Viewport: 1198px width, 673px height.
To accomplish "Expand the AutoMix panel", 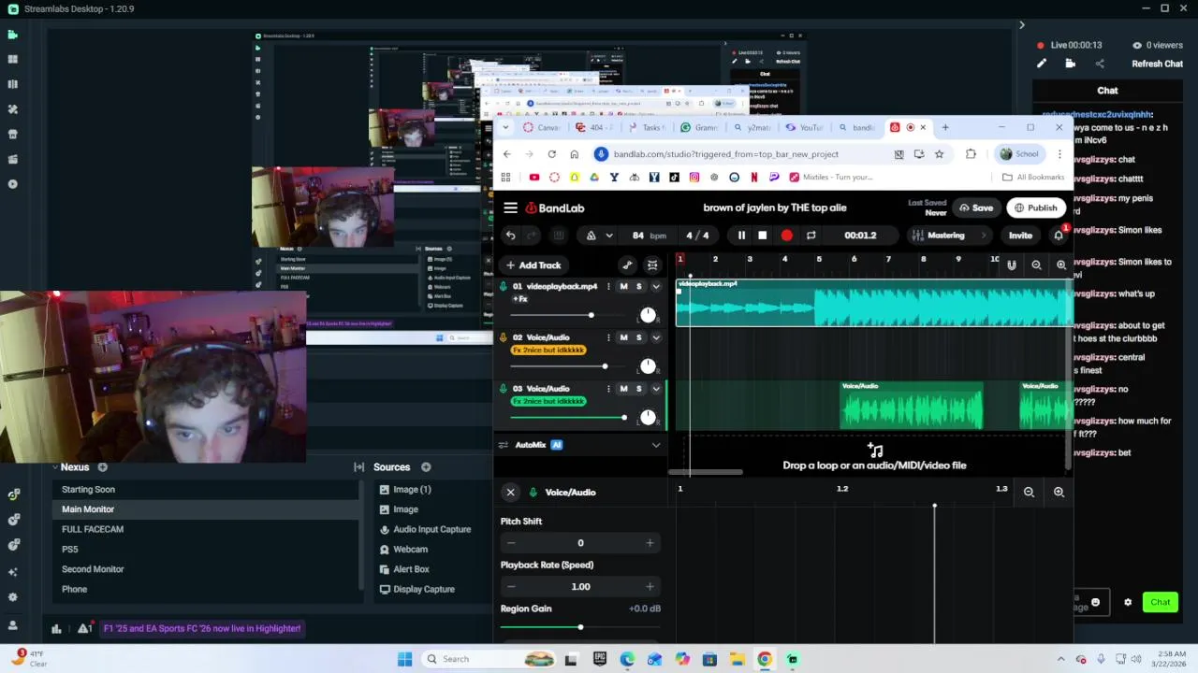I will [656, 445].
